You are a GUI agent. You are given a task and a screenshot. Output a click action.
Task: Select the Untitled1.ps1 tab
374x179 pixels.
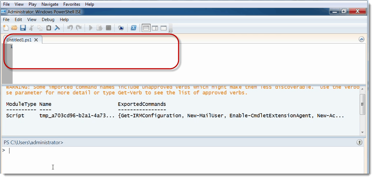pos(19,40)
